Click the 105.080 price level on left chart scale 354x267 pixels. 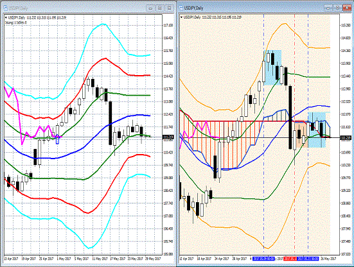pyautogui.click(x=168, y=254)
